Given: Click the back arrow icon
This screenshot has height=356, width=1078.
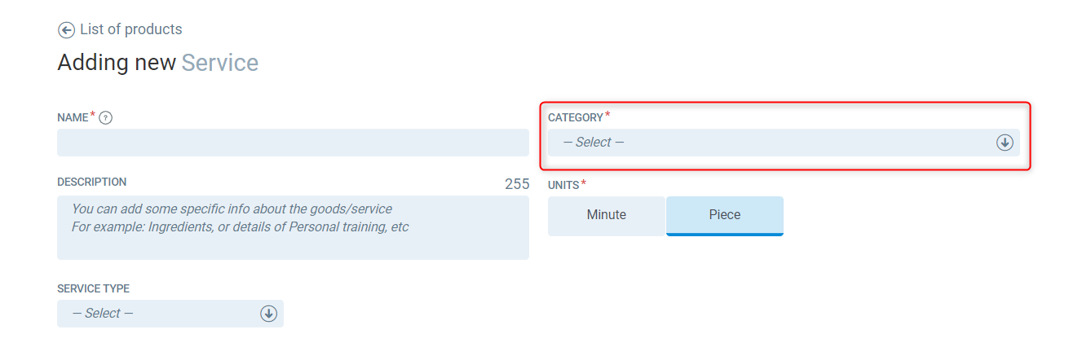Looking at the screenshot, I should click(66, 30).
